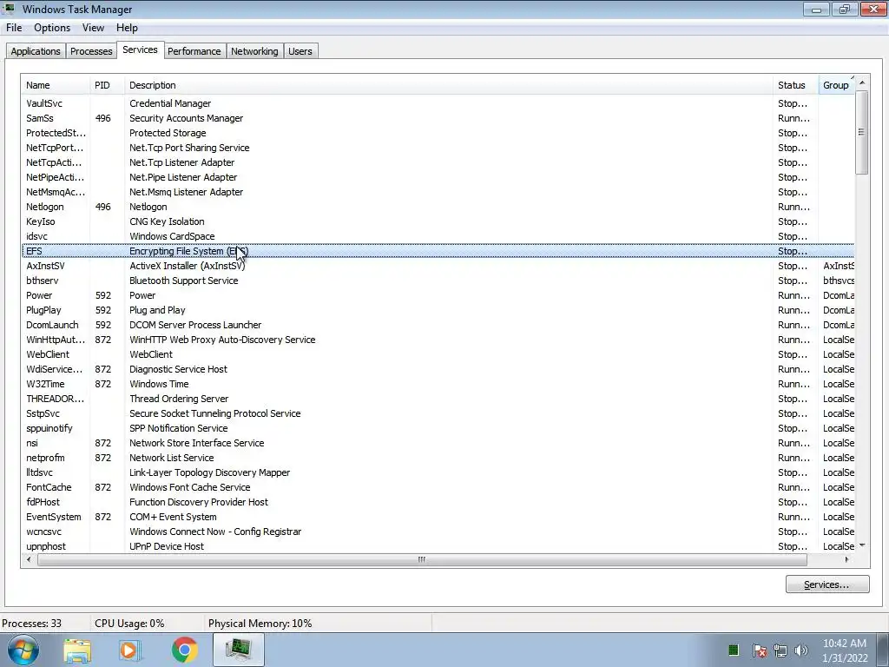Click the vertical scrollbar down arrow
Screen dimensions: 889x667
click(x=862, y=545)
